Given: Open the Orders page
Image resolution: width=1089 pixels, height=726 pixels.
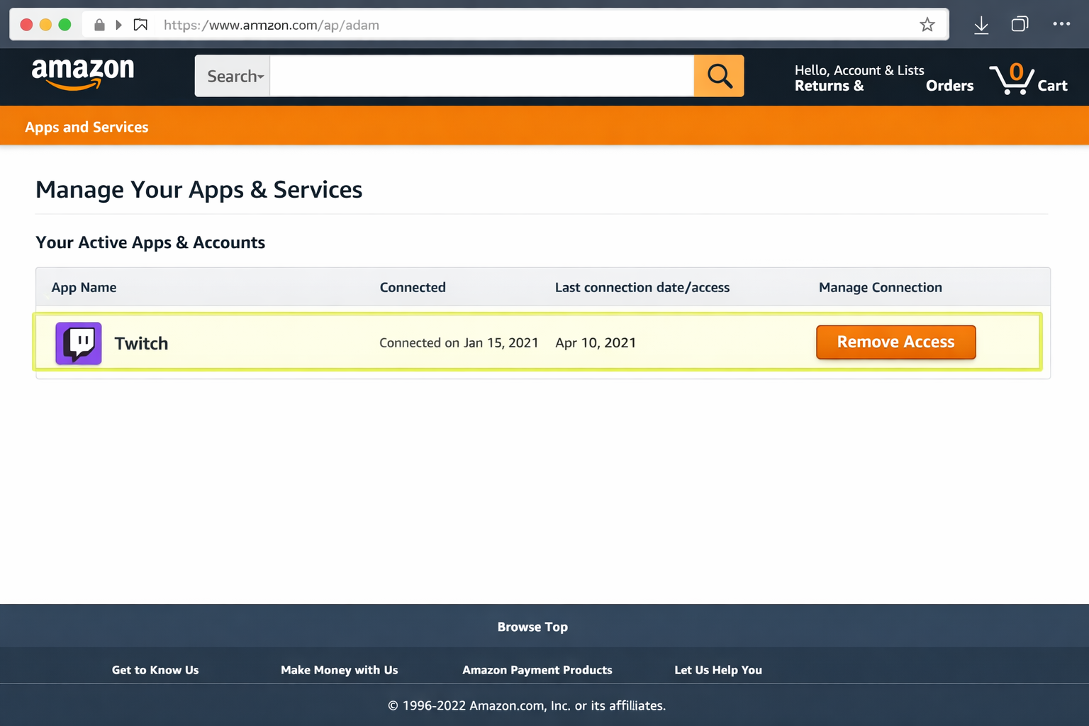Looking at the screenshot, I should coord(949,85).
